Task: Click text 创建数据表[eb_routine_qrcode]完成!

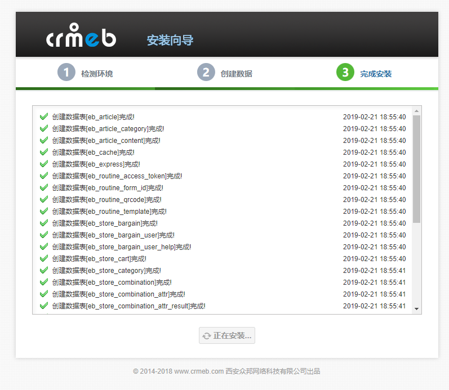Action: coord(107,200)
